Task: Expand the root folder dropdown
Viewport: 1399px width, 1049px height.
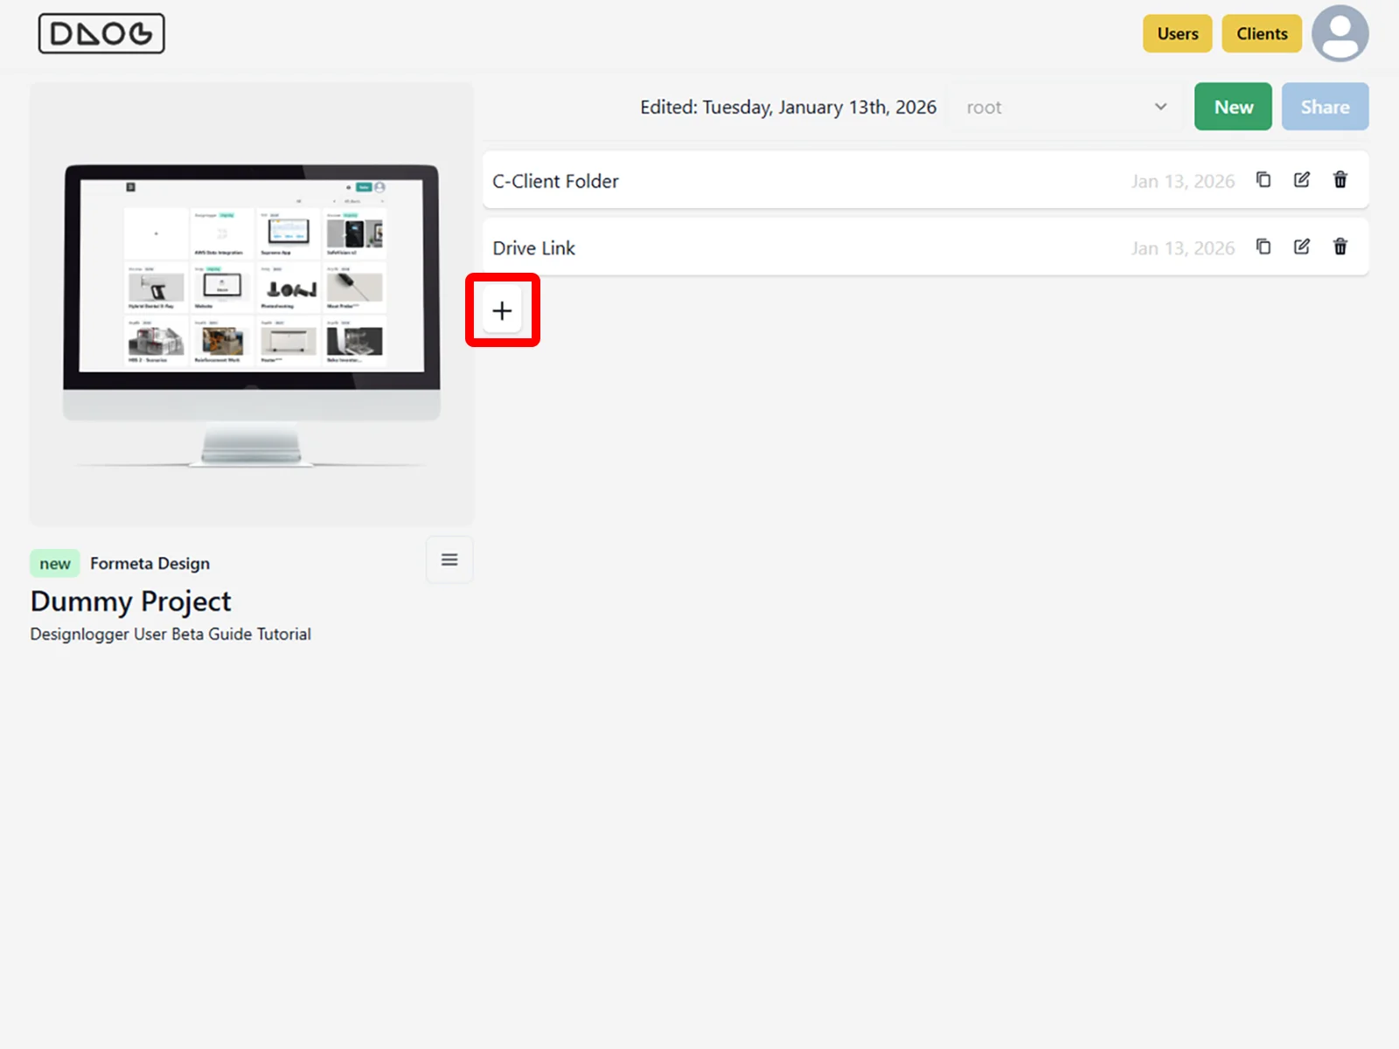Action: point(1067,108)
